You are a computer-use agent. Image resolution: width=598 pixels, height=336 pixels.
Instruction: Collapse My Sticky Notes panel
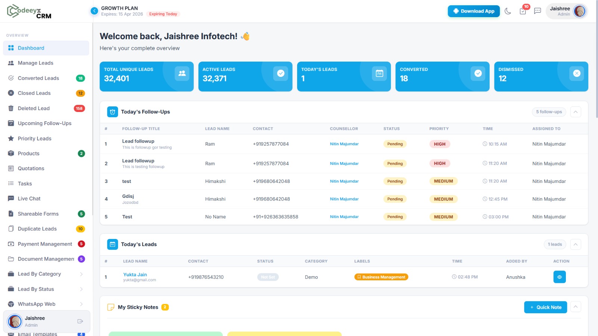point(576,307)
